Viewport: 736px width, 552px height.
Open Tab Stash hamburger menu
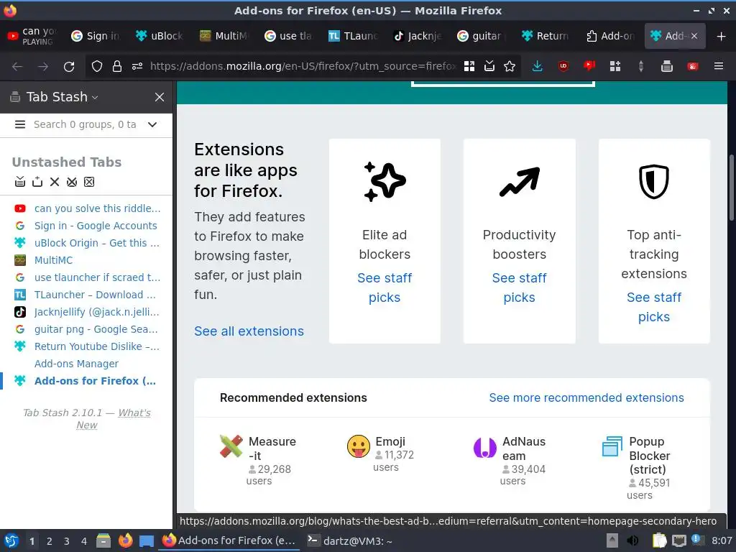tap(19, 124)
